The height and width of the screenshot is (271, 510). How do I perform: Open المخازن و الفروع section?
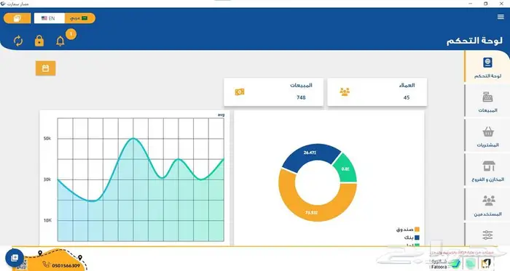487,171
